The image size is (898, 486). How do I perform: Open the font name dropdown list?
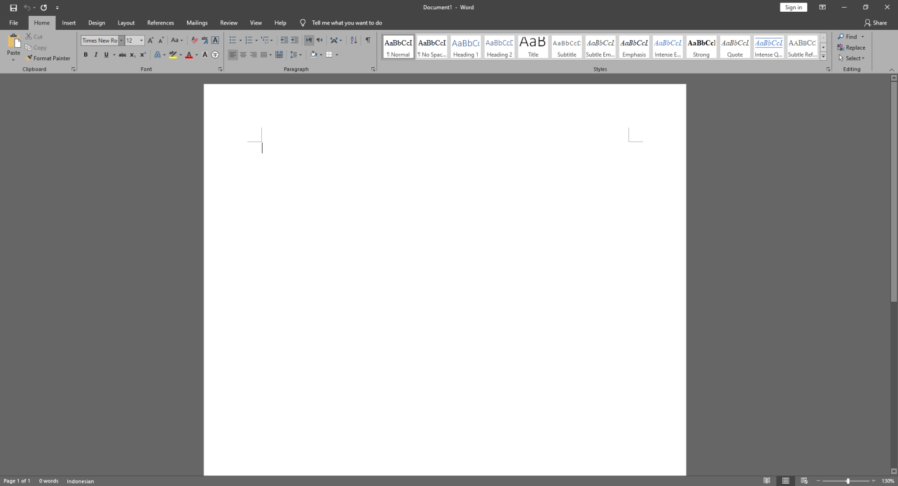click(121, 40)
